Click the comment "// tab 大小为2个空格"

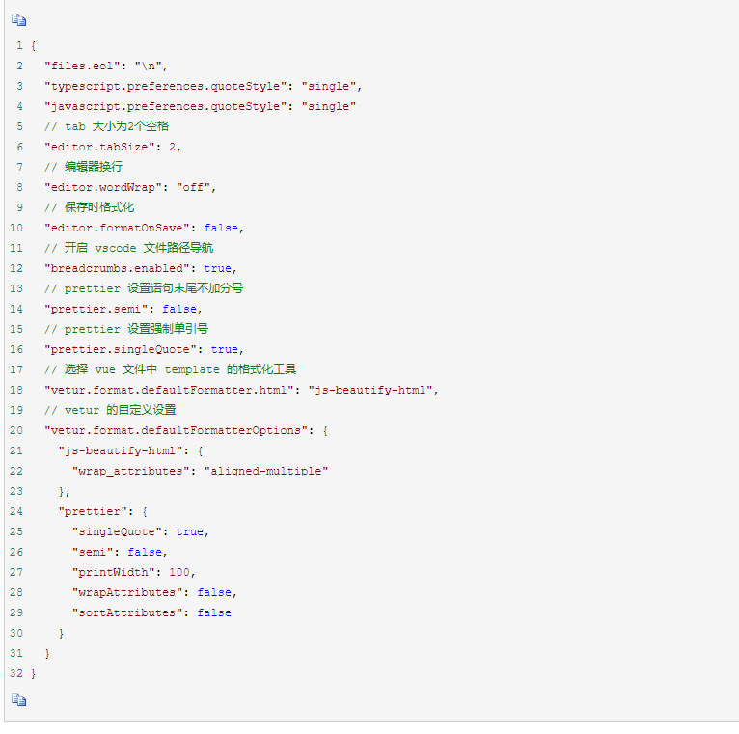pos(106,126)
